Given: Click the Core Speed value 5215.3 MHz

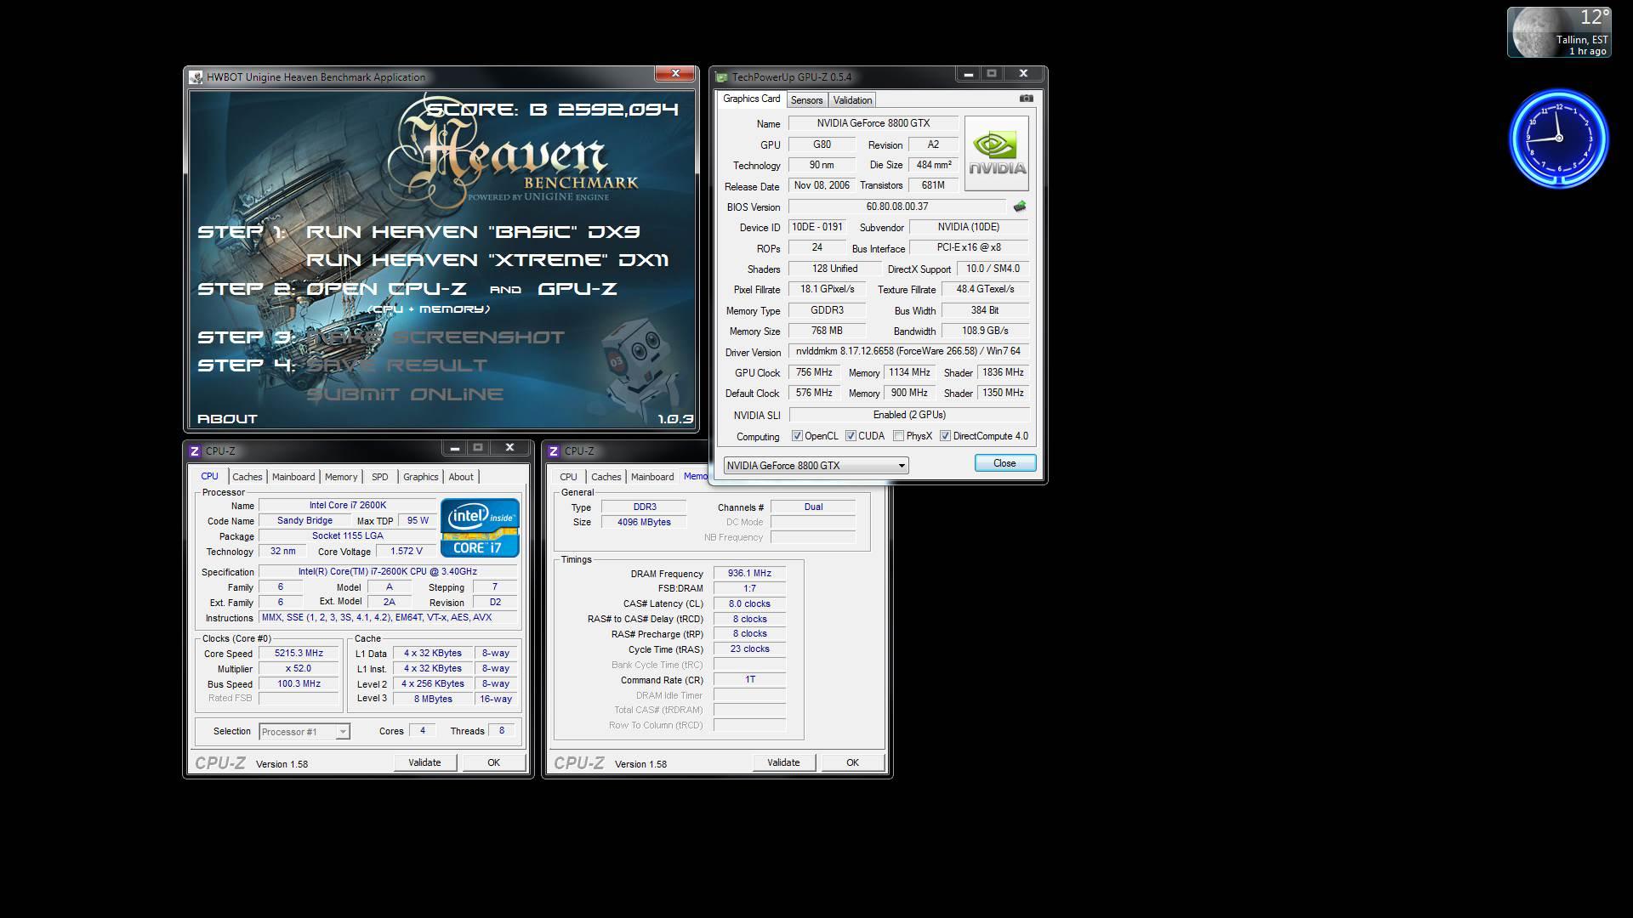Looking at the screenshot, I should click(299, 654).
